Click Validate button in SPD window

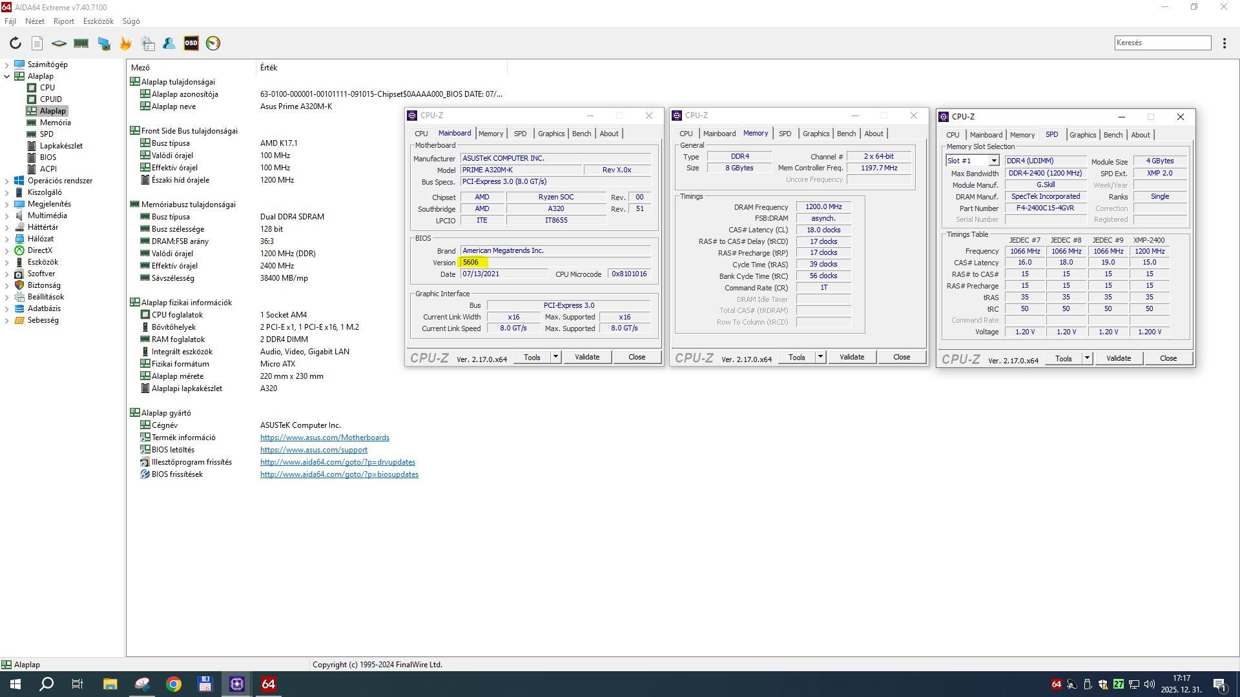pyautogui.click(x=1119, y=358)
